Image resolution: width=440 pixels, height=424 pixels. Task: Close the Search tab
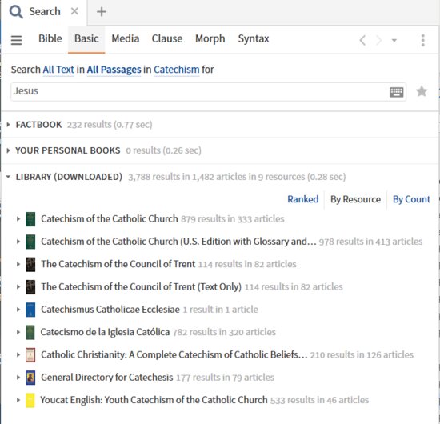point(74,11)
